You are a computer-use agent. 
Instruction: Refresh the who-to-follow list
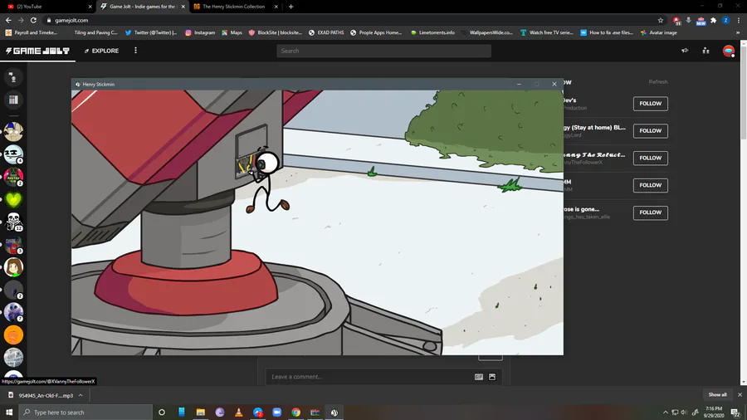(658, 82)
